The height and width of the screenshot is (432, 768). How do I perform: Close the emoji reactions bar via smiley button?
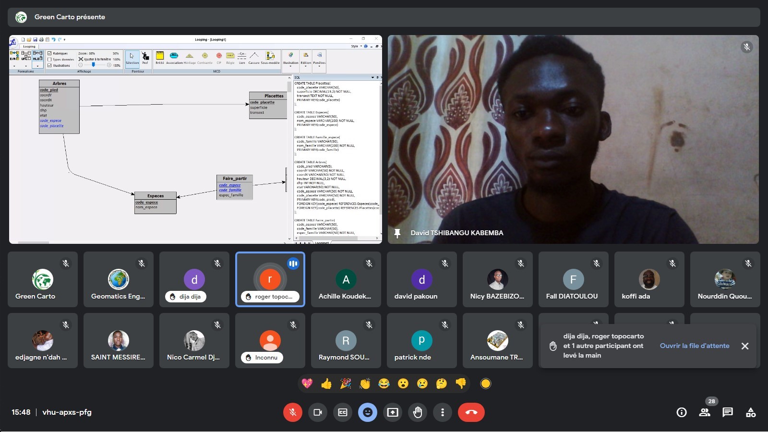pyautogui.click(x=368, y=412)
